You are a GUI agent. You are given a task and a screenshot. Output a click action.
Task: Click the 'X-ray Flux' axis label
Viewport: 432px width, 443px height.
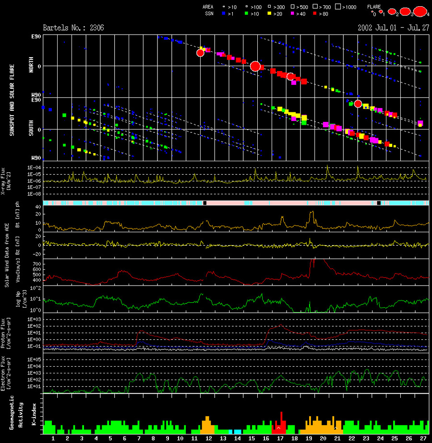pyautogui.click(x=3, y=181)
